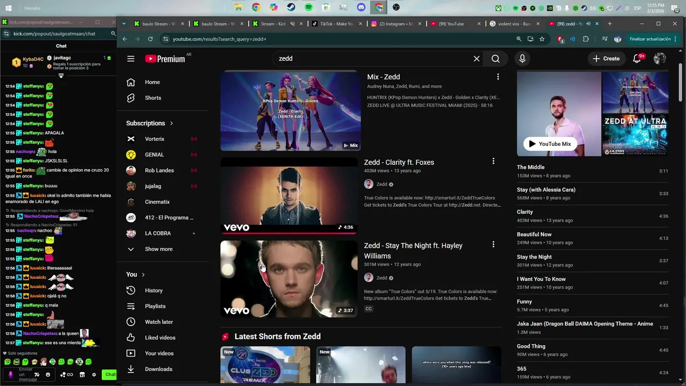Bookmark this page with the star icon

click(x=542, y=39)
